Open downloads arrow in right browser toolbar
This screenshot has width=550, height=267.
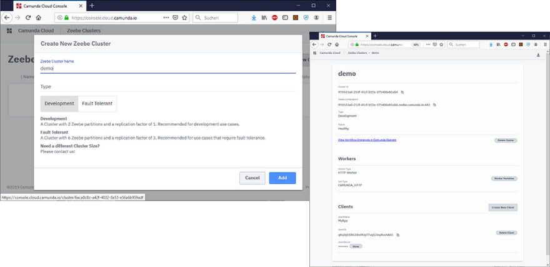491,44
